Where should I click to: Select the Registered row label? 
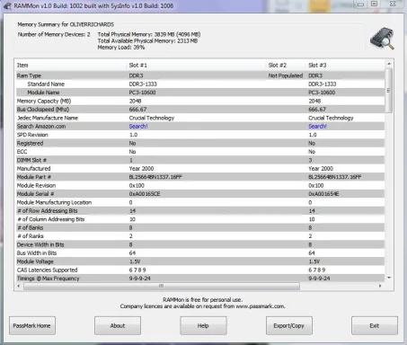coord(30,143)
